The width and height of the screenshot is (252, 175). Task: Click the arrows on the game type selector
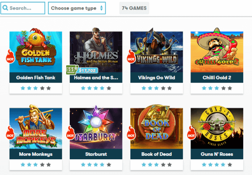(x=101, y=8)
